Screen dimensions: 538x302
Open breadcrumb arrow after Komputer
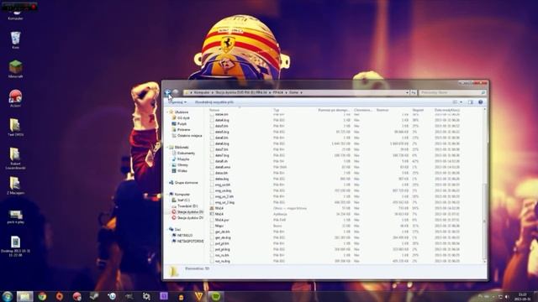tap(213, 92)
